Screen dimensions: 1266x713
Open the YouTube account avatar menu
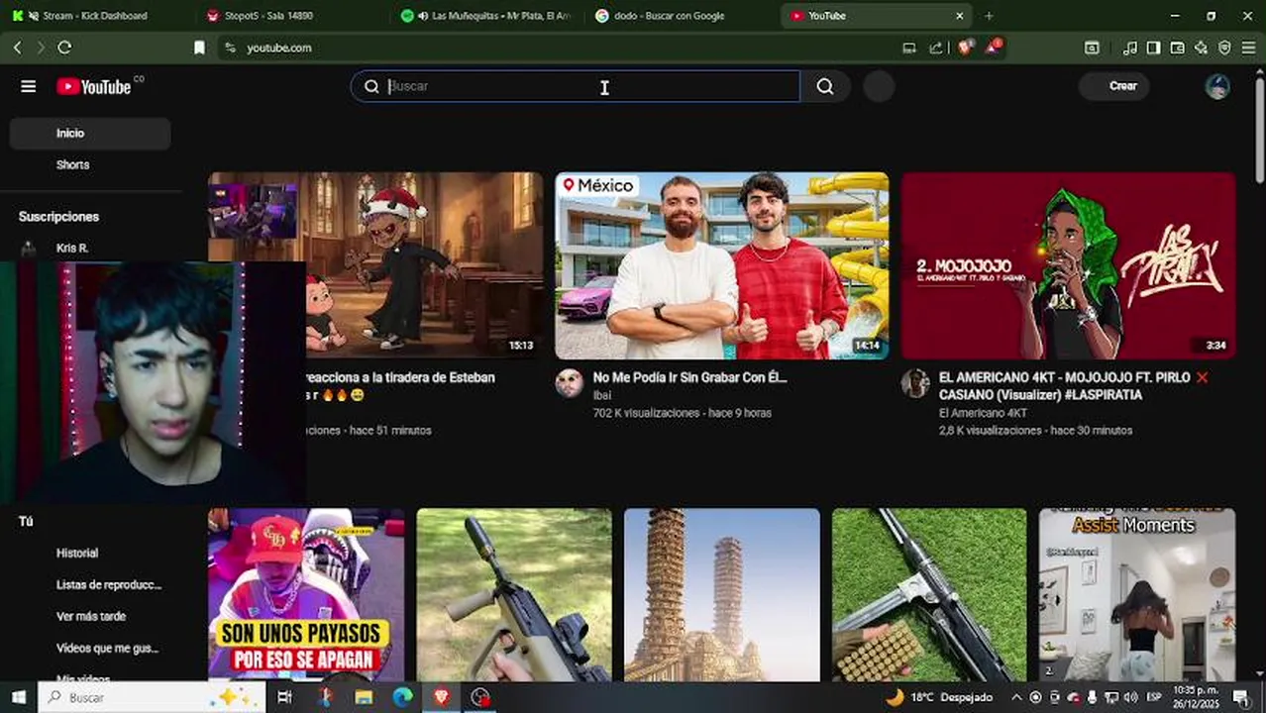1217,86
